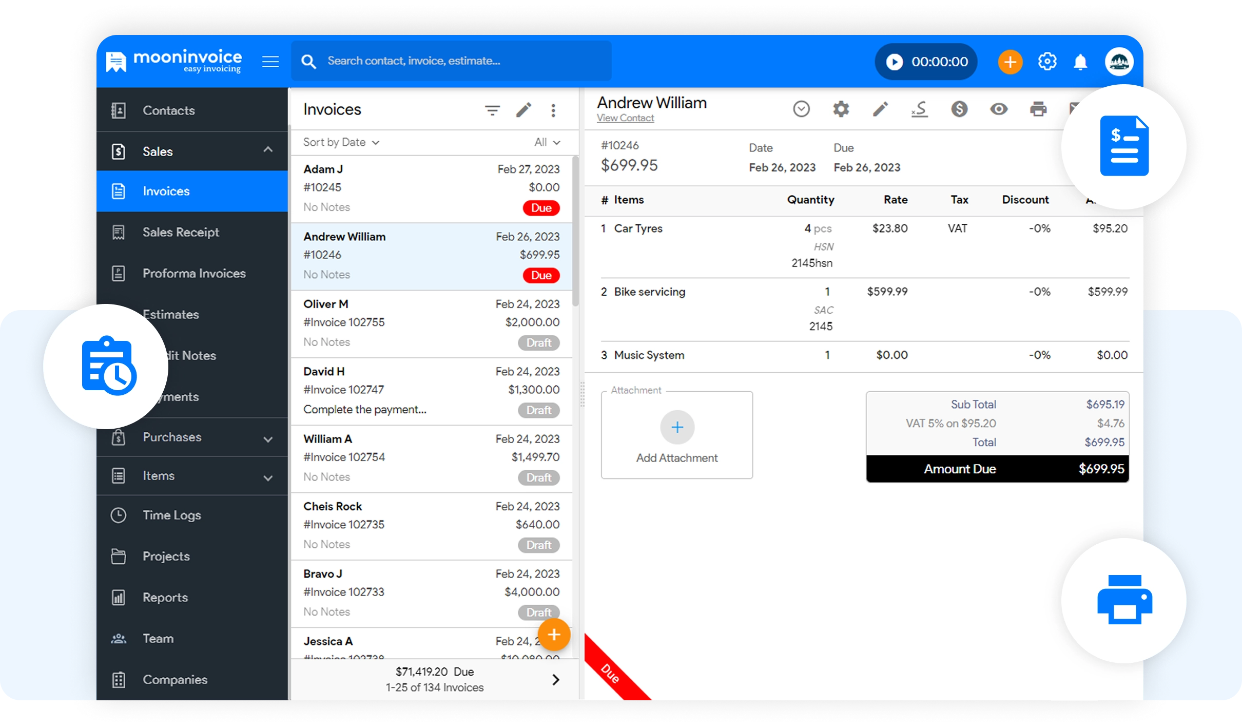Image resolution: width=1242 pixels, height=727 pixels.
Task: Print Andrew William's invoice with the printer icon
Action: pyautogui.click(x=1039, y=109)
